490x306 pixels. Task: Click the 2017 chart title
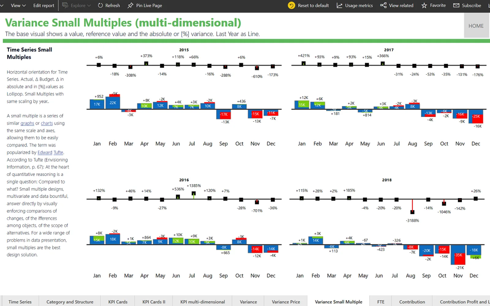[x=389, y=50]
